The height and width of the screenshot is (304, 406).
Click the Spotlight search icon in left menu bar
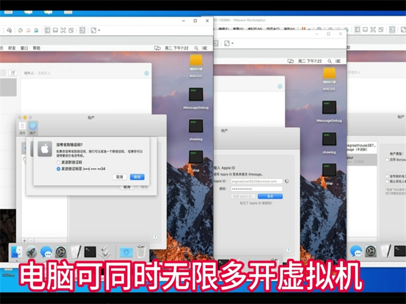pos(197,48)
